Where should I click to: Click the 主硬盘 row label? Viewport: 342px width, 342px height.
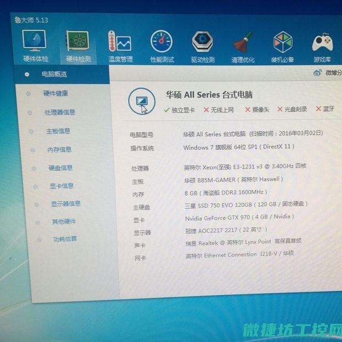[x=142, y=207]
